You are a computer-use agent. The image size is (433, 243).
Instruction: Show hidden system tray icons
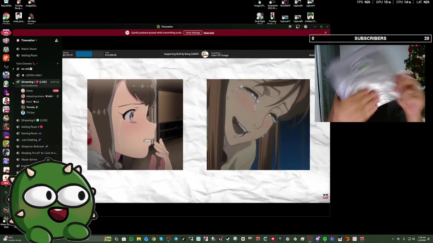tap(393, 239)
